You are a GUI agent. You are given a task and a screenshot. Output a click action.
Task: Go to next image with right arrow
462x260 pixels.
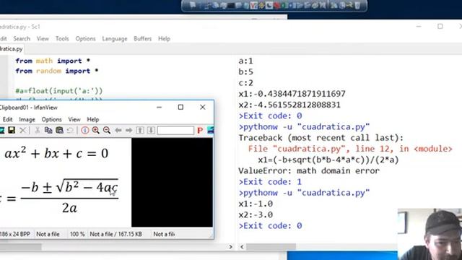click(128, 130)
